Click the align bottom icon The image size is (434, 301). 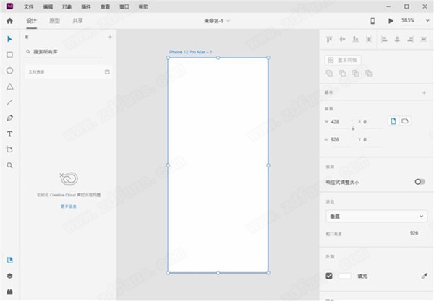pos(355,39)
